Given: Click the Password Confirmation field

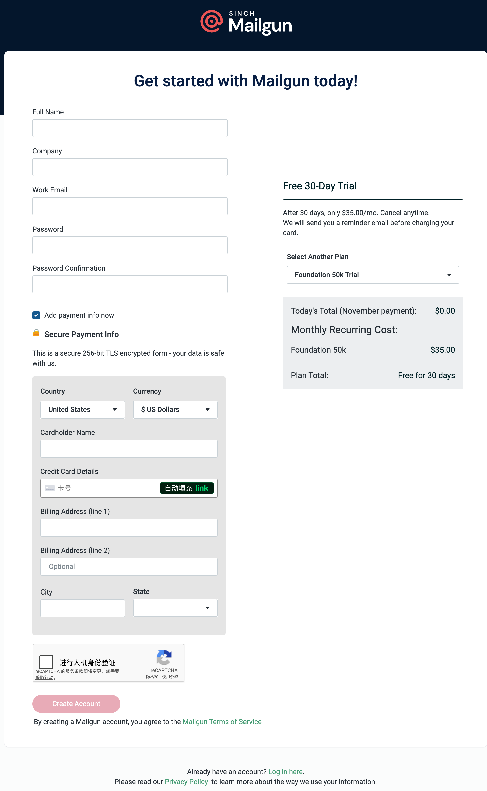Looking at the screenshot, I should pos(130,284).
